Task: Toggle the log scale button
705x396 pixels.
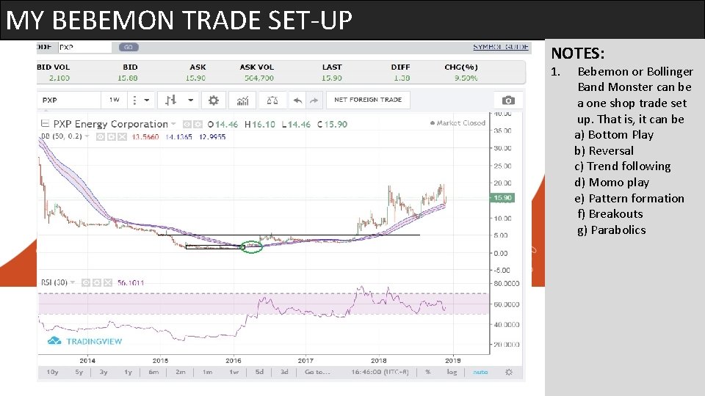Action: tap(452, 373)
